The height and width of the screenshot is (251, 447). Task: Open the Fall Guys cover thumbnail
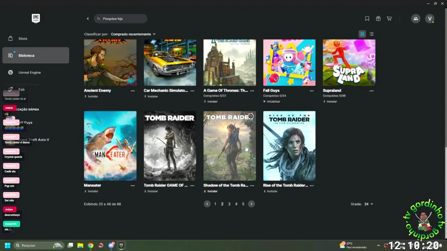click(x=289, y=62)
